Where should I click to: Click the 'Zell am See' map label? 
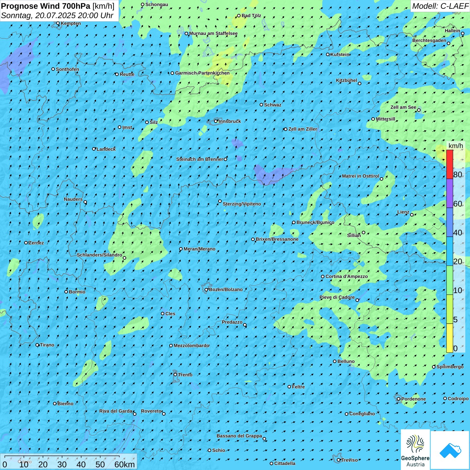tap(403, 107)
